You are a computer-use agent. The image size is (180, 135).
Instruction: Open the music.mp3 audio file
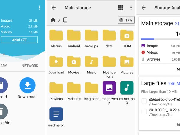pyautogui.click(x=127, y=88)
